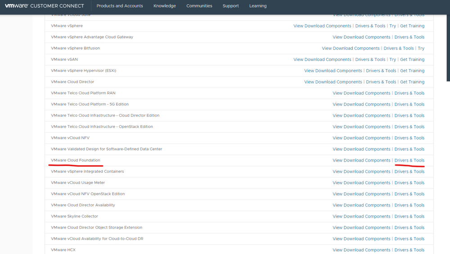View Download Components for vSphere Integrated Containers
Viewport: 450px width, 254px height.
[x=361, y=171]
